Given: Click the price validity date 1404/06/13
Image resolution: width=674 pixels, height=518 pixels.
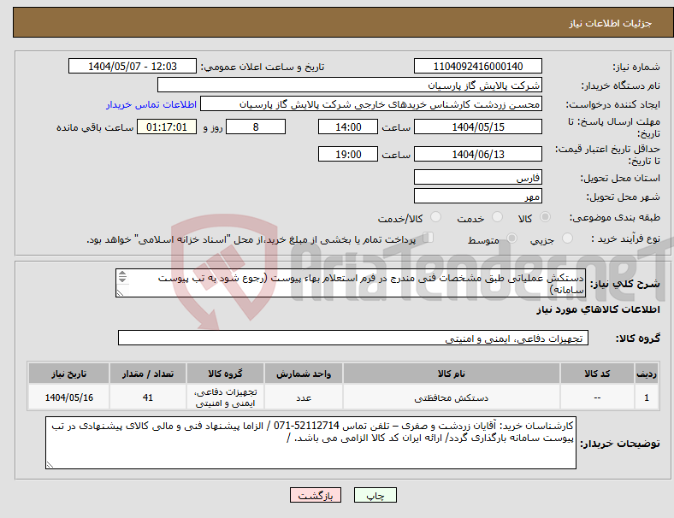Looking at the screenshot, I should click(478, 154).
